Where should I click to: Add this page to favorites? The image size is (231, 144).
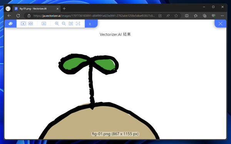176,16
